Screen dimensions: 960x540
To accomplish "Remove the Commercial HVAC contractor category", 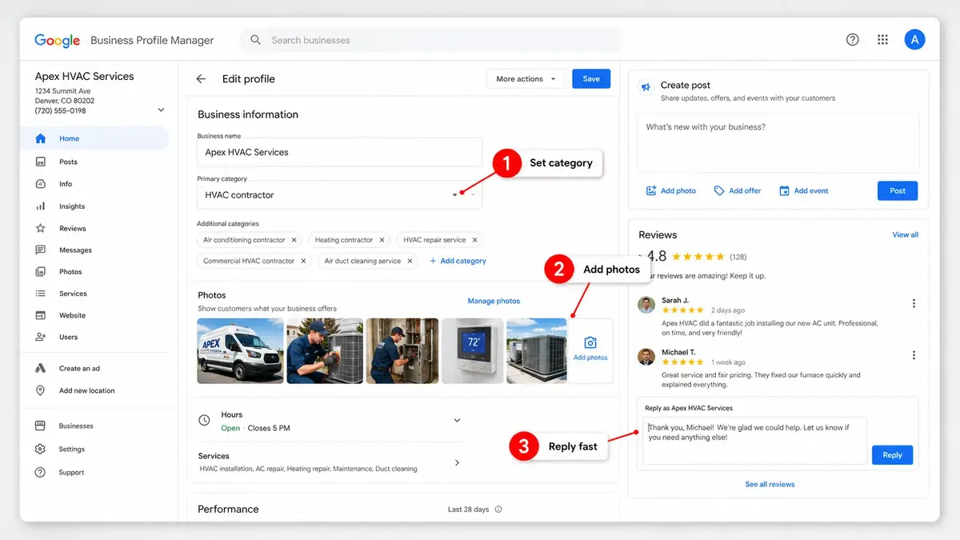I will 303,261.
